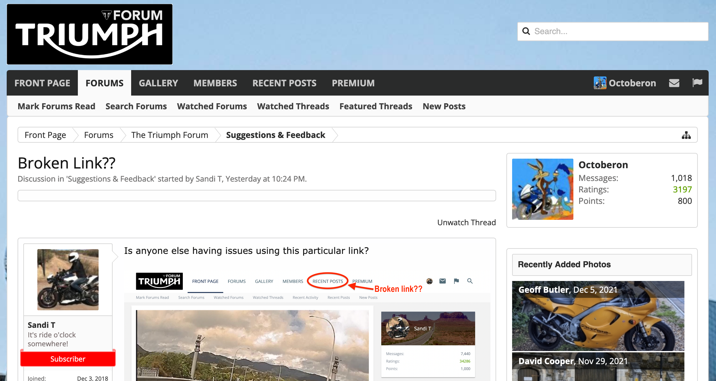Select the FORUMS tab
716x381 pixels.
click(x=104, y=83)
